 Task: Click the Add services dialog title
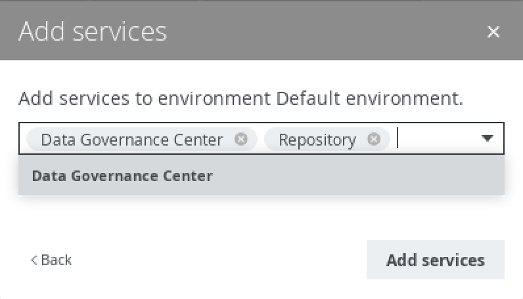(x=93, y=31)
